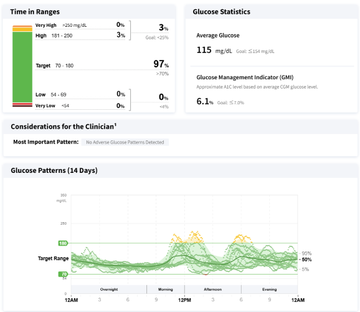Click the Very High >250 mg/dL row
360x312 pixels.
click(80, 25)
